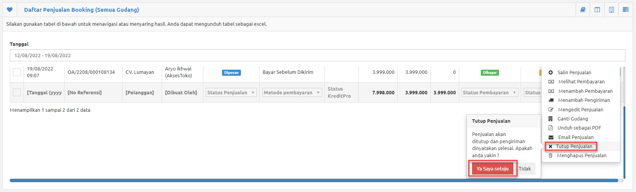636x192 pixels.
Task: Open the Metode pembayaran filter dropdown
Action: click(x=292, y=92)
